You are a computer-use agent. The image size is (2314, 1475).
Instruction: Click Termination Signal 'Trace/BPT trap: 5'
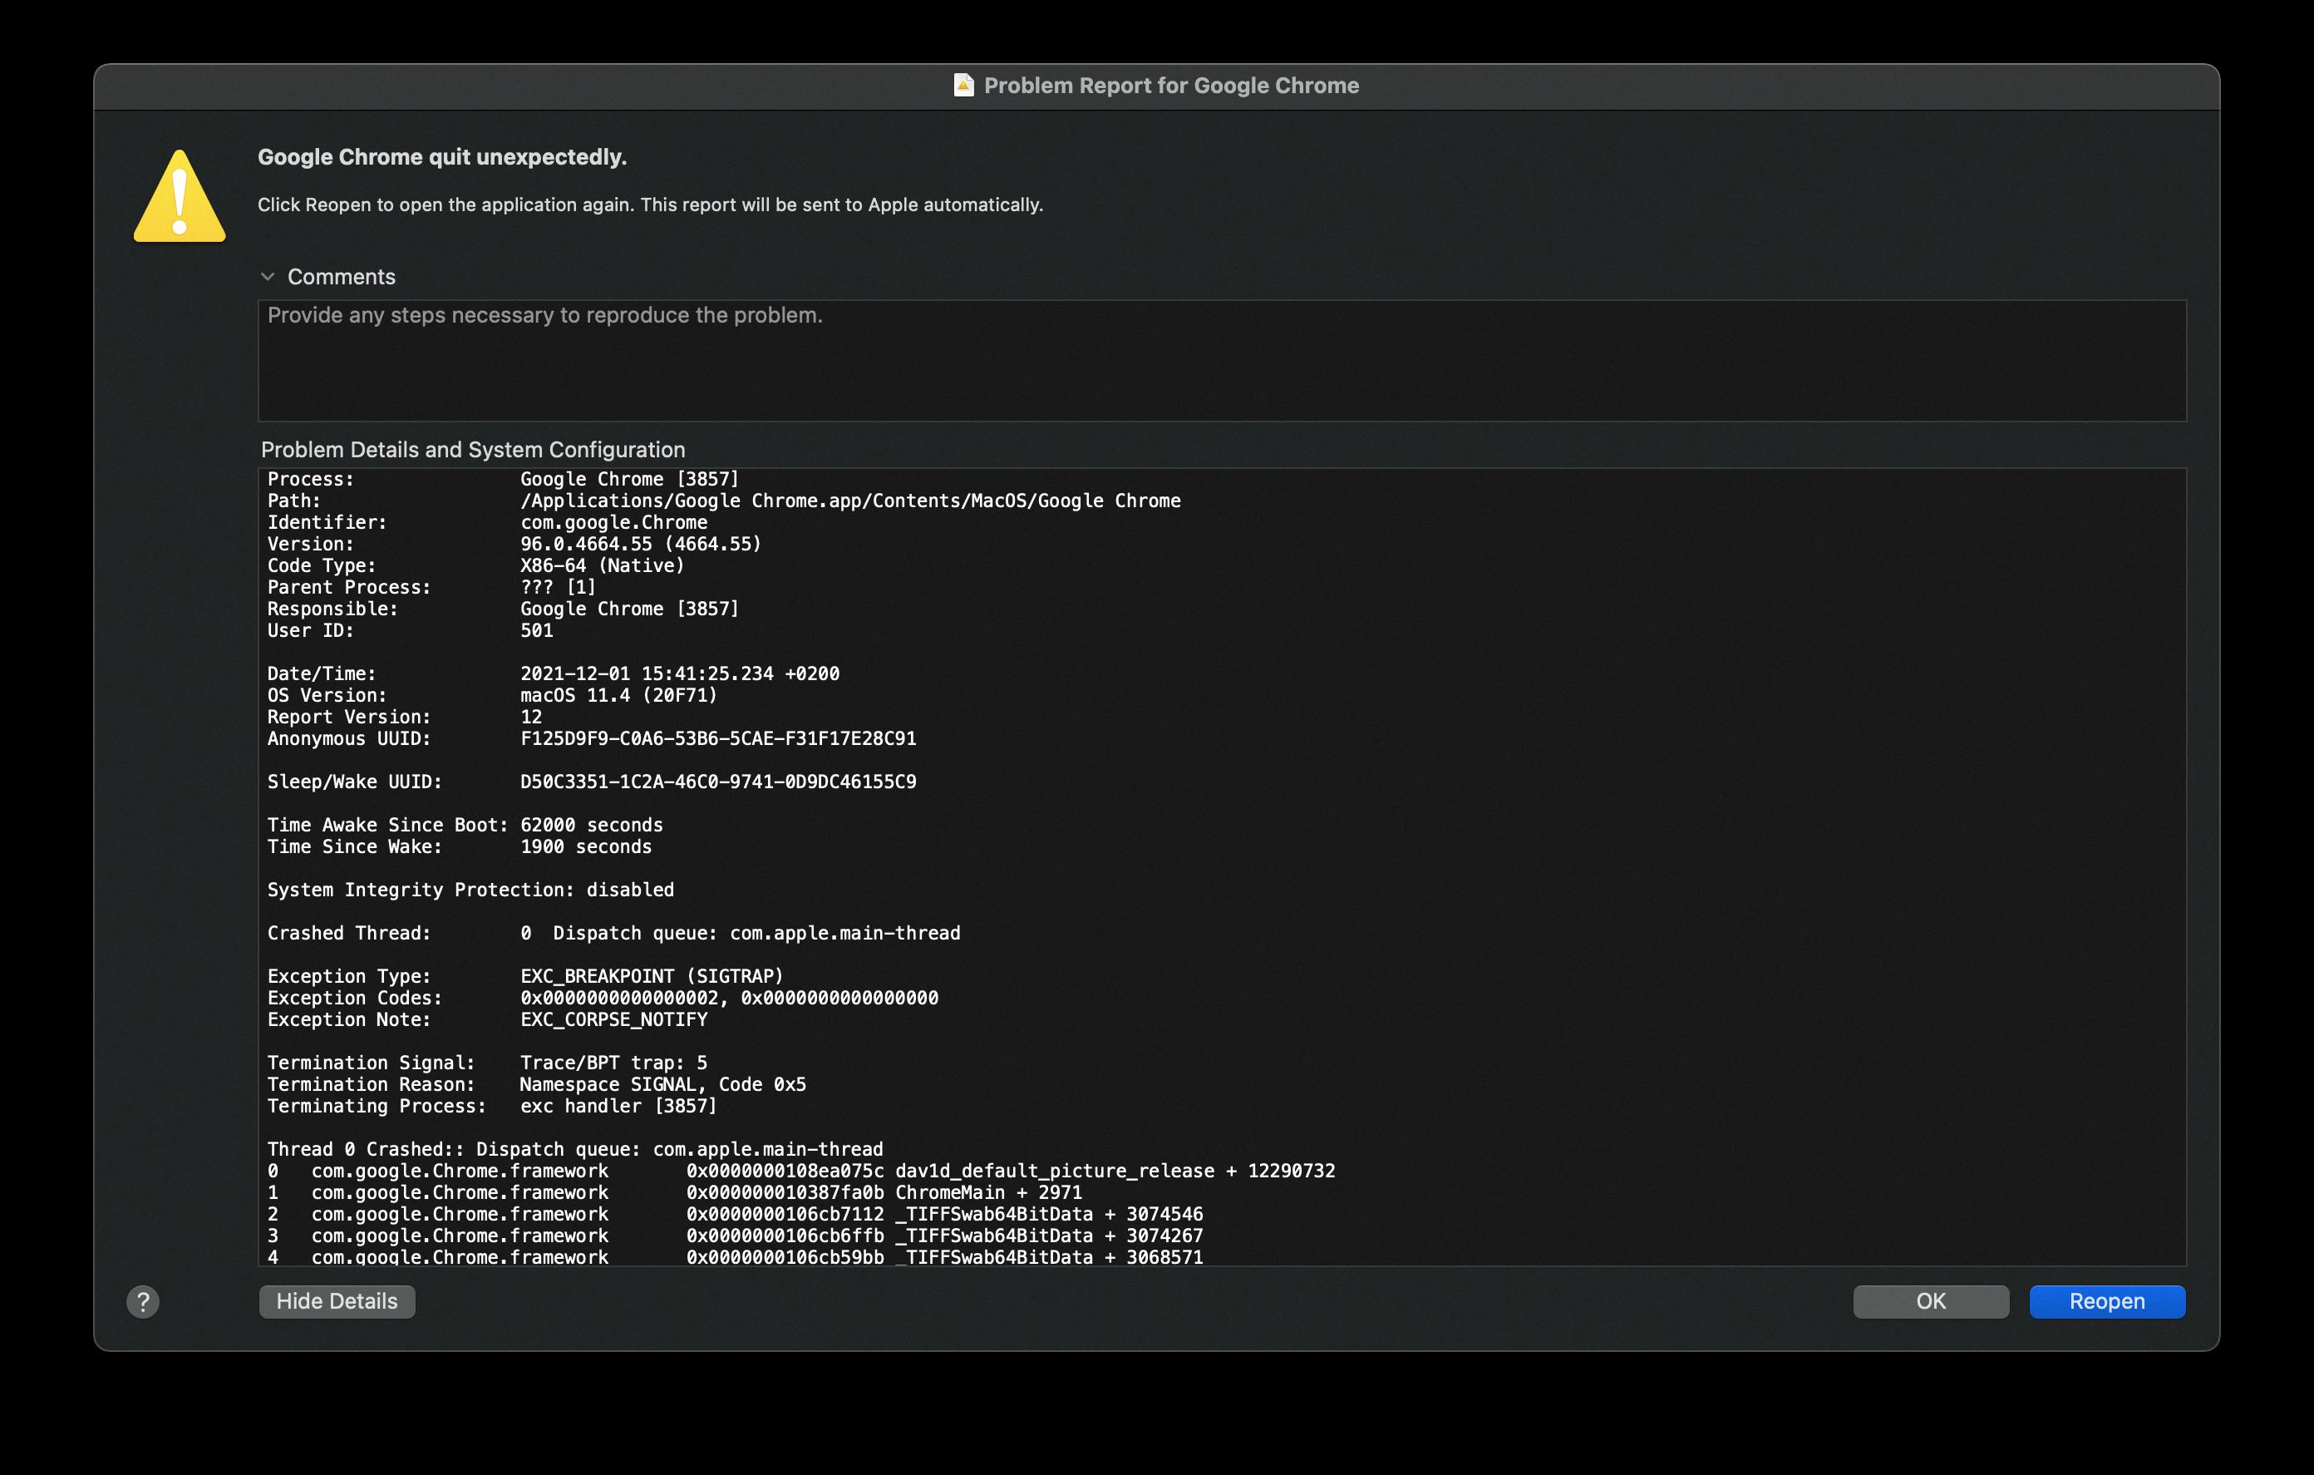point(614,1063)
